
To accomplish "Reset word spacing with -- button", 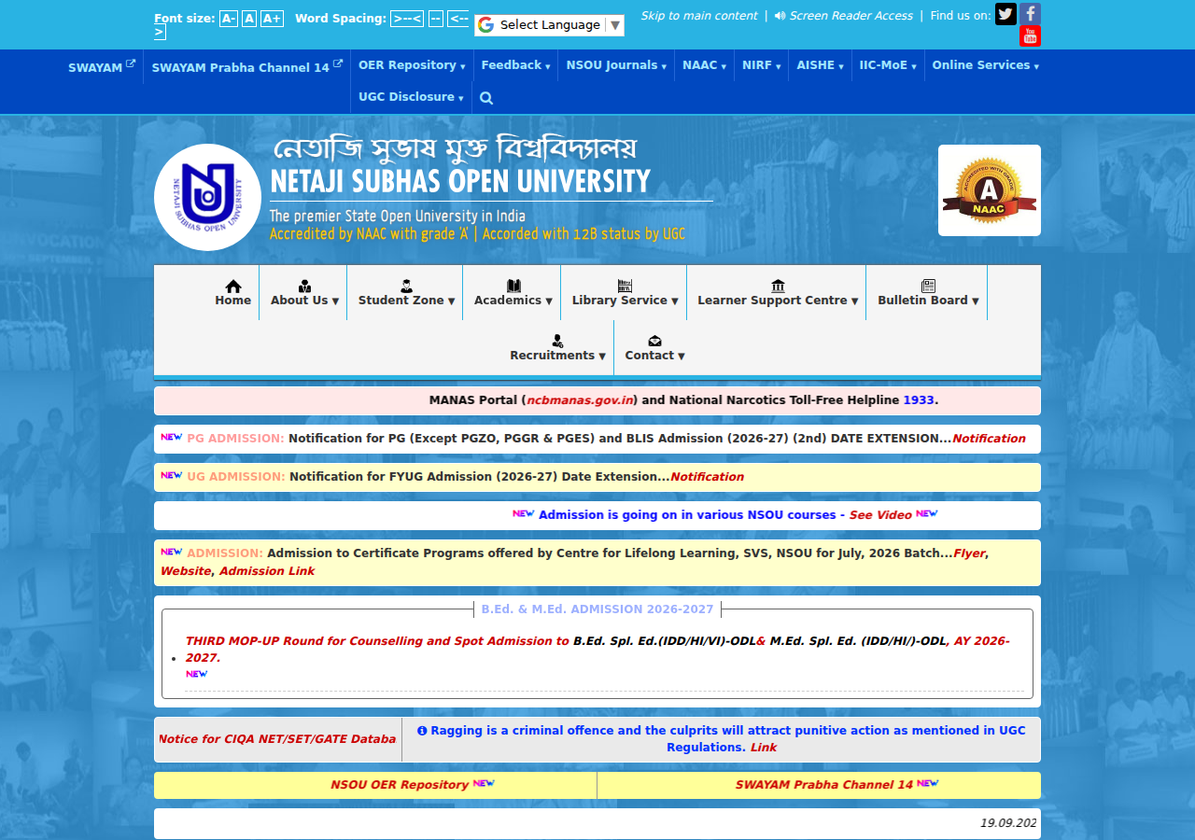I will point(436,19).
